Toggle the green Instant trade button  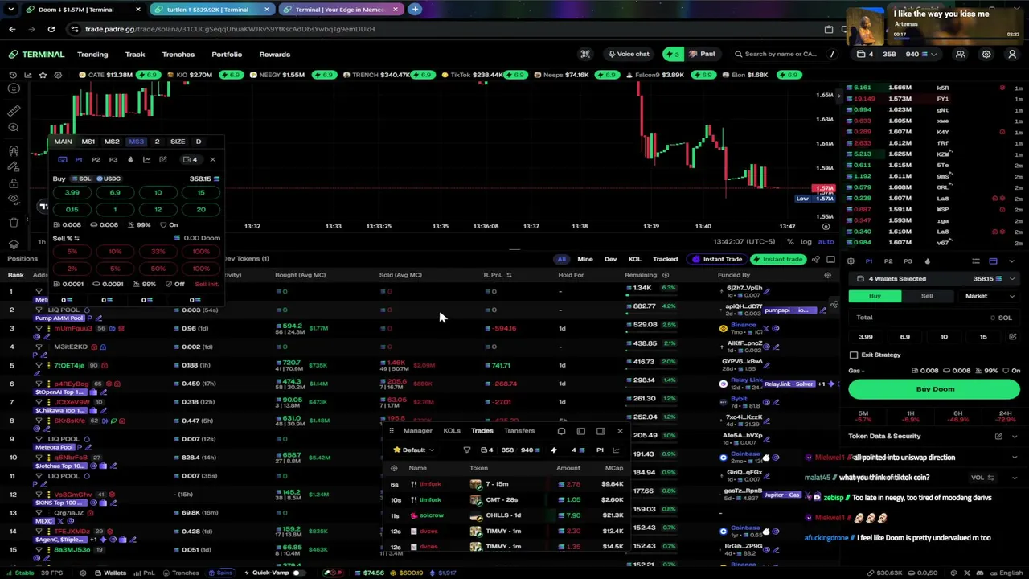[x=777, y=259]
